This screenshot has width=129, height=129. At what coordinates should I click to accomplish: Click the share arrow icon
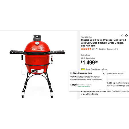(x=126, y=36)
